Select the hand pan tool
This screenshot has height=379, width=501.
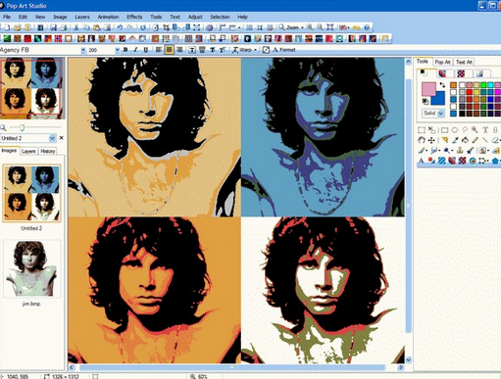click(422, 140)
